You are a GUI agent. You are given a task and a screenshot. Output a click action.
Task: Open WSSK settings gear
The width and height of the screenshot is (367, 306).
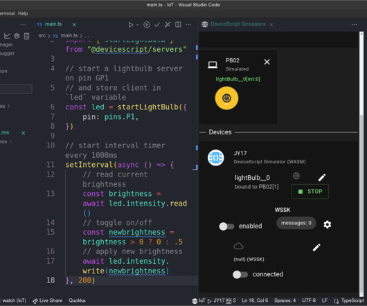328,224
